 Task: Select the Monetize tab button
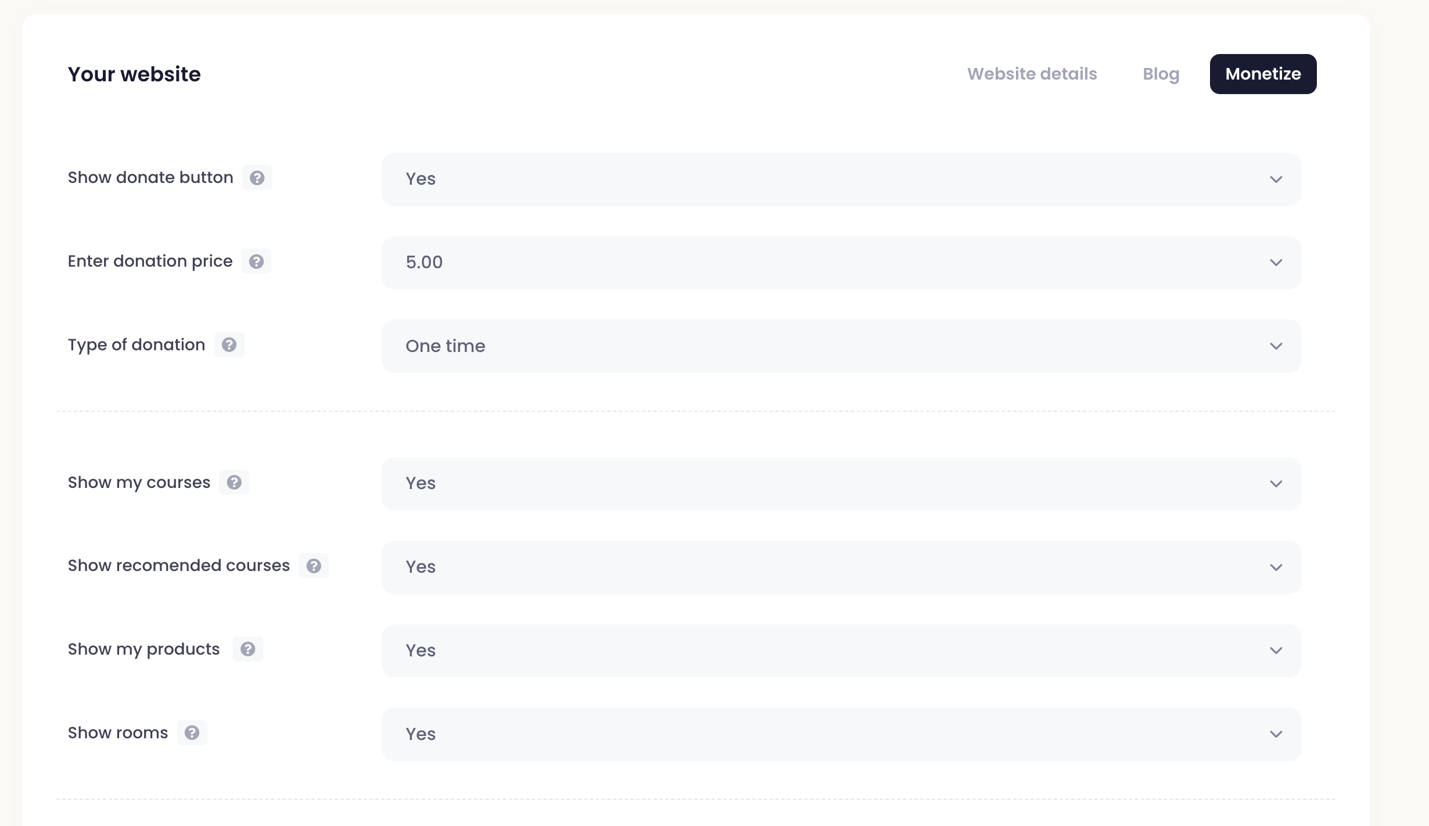[x=1263, y=74]
